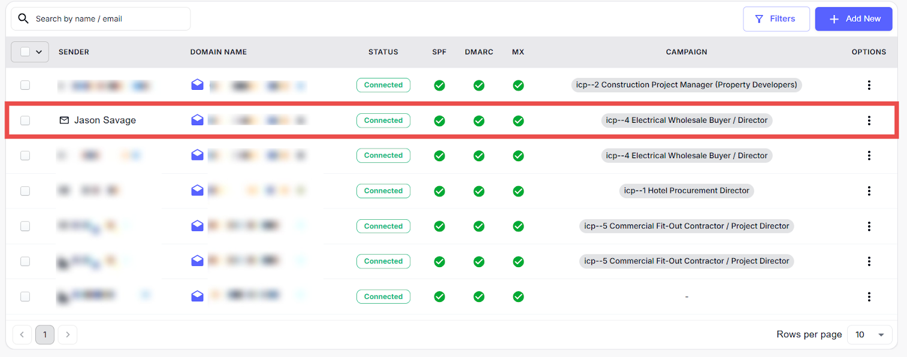
Task: Click the domain mail icon in Jason Savage row
Action: (197, 120)
